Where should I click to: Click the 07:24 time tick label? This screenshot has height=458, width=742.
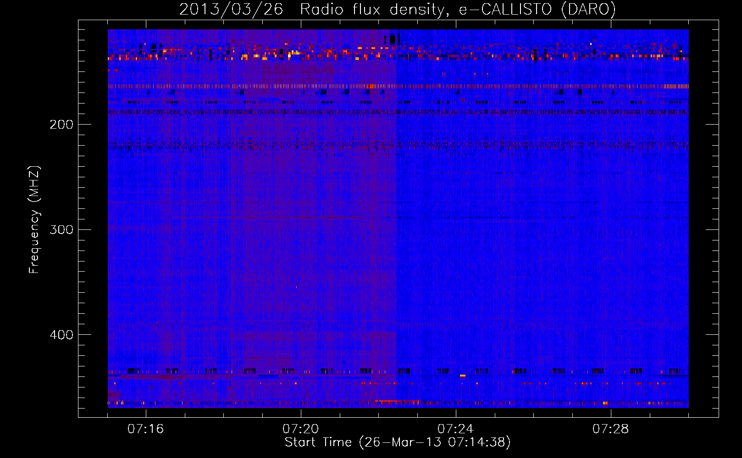[x=456, y=429]
